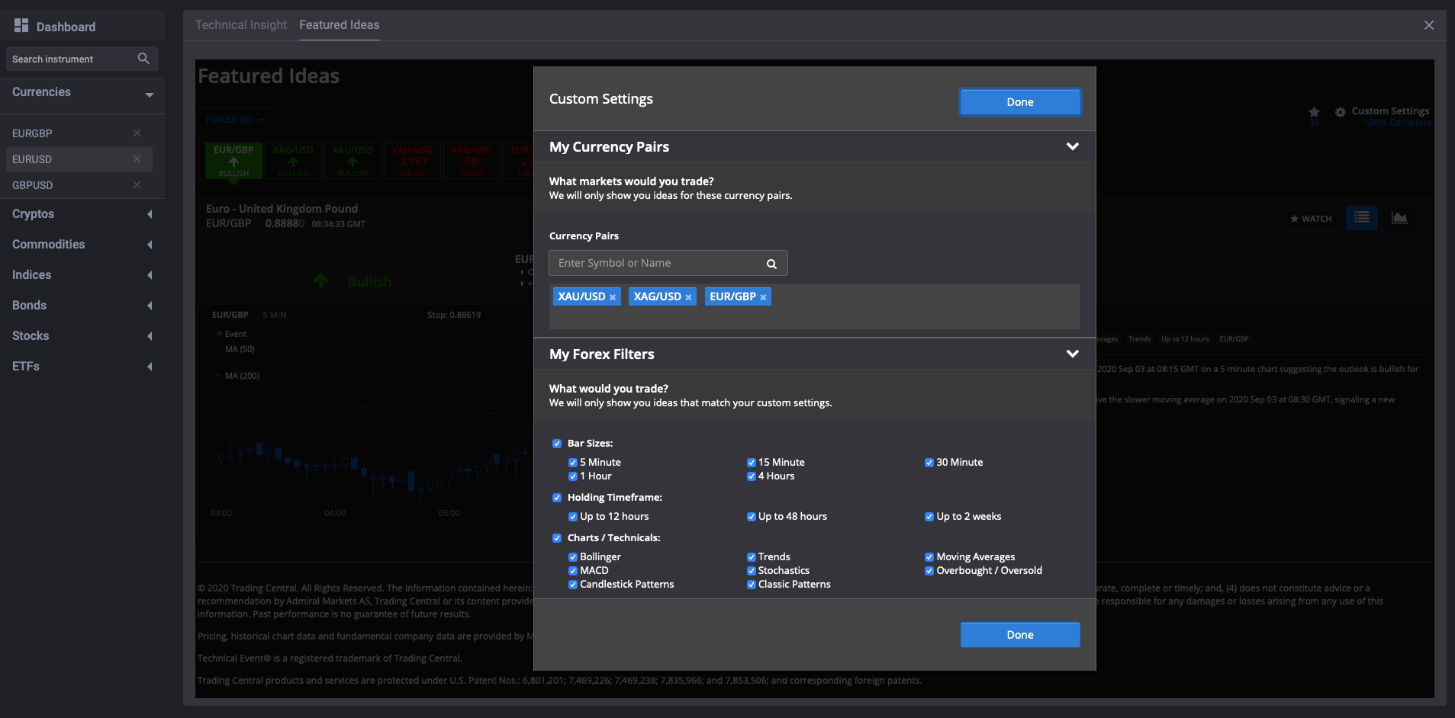This screenshot has height=718, width=1455.
Task: Toggle the Holding Timeframe group checkbox
Action: (x=557, y=498)
